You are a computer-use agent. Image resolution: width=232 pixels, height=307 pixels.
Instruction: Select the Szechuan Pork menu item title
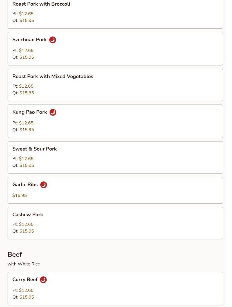[30, 40]
